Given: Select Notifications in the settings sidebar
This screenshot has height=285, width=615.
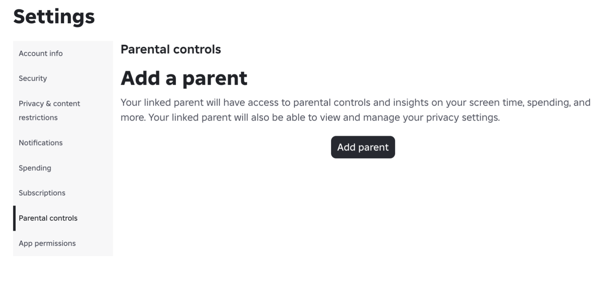Looking at the screenshot, I should (x=40, y=142).
